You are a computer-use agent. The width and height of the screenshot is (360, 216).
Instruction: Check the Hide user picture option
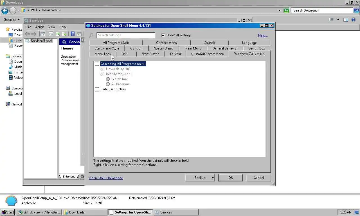pyautogui.click(x=97, y=89)
